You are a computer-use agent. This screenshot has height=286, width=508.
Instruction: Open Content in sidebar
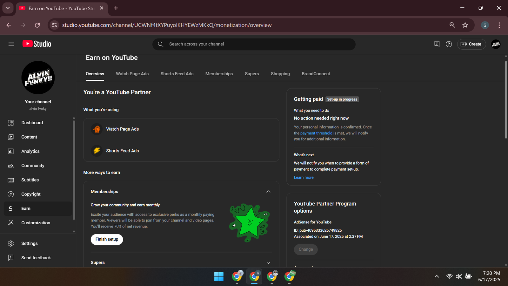point(38,137)
